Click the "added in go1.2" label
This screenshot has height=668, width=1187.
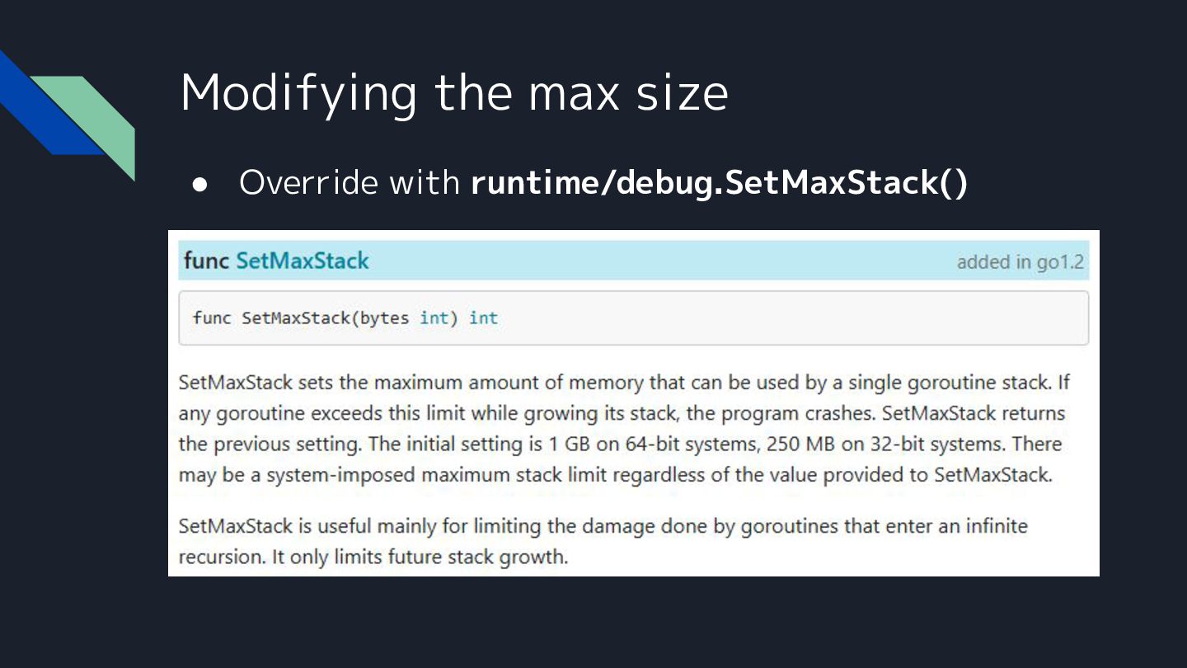[1020, 262]
